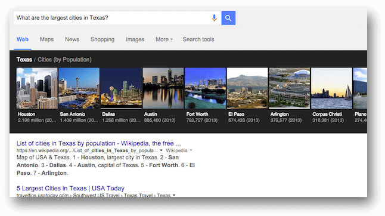Select the Dallas night skyline thumbnail
The height and width of the screenshot is (216, 385).
(122, 88)
